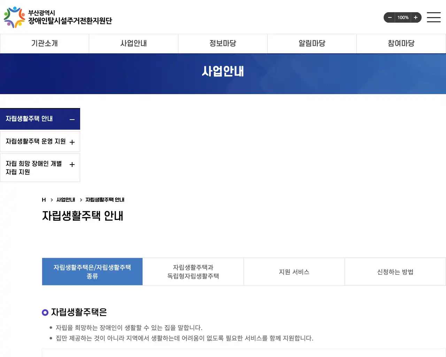
Task: Collapse the 자립생활주택 안내 sidebar section
Action: 40,119
